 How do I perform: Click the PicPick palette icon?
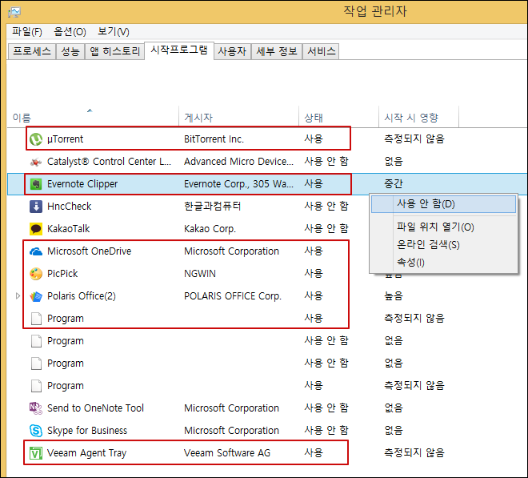tap(36, 274)
